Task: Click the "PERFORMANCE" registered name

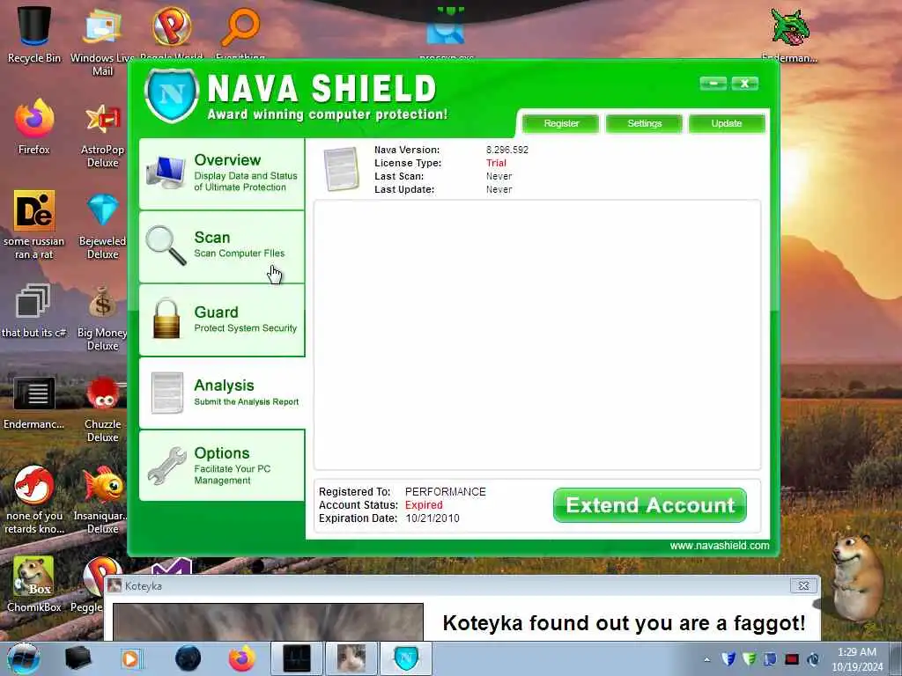Action: click(445, 492)
